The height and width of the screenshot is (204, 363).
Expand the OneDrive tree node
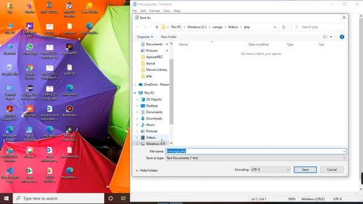(135, 84)
